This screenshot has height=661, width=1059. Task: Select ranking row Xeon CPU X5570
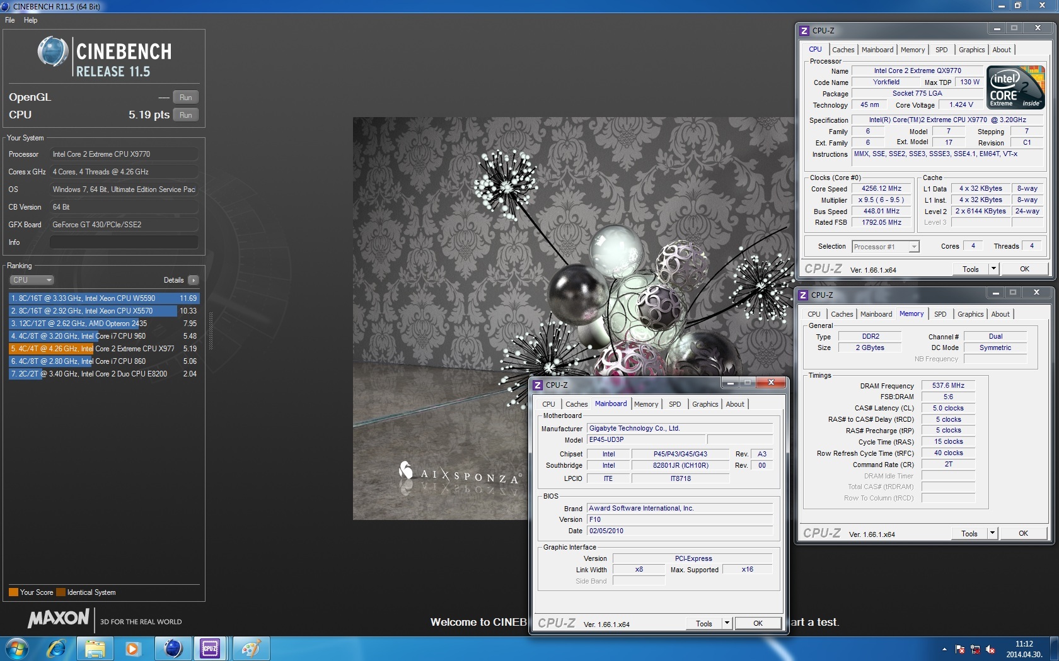[103, 311]
